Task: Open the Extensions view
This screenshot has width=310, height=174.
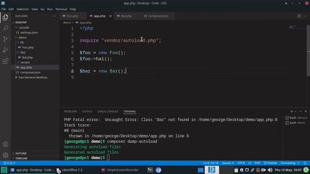Action: 5,61
